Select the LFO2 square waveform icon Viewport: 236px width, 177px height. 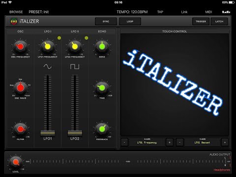75,66
